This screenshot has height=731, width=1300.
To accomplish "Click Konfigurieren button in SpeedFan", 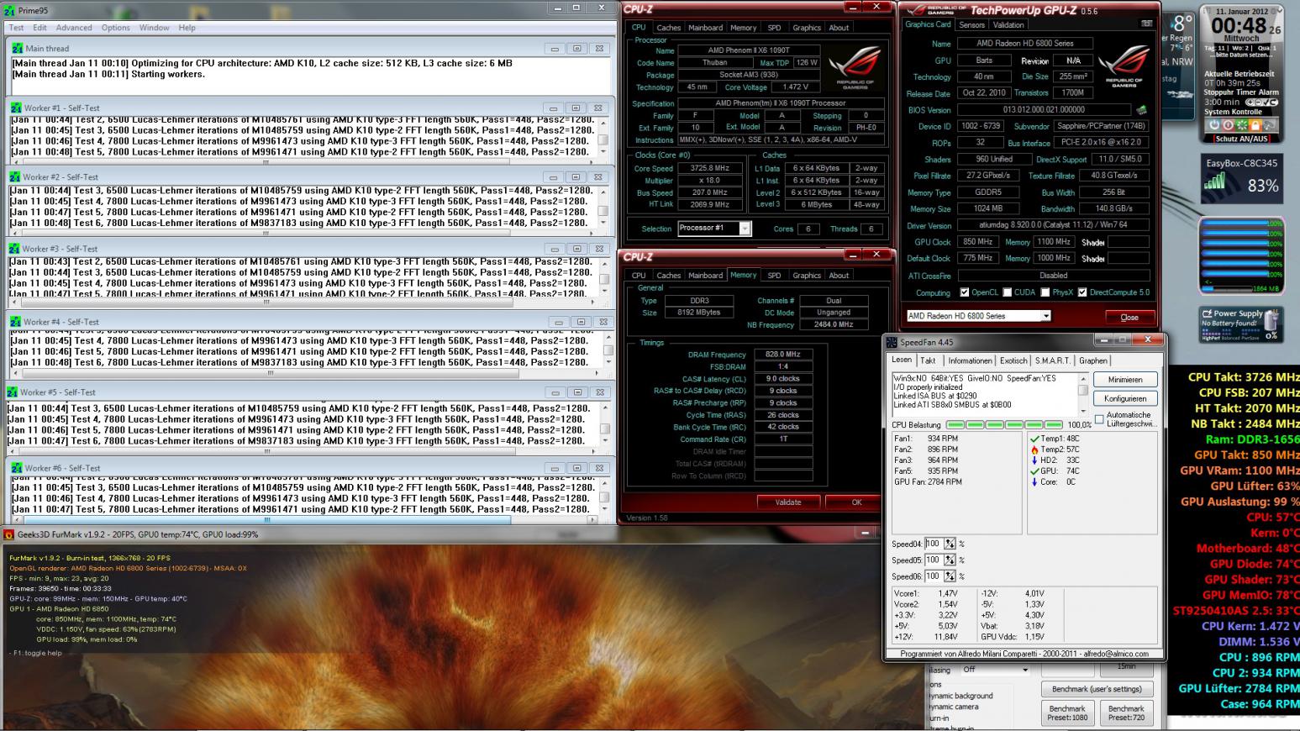I will click(1125, 398).
